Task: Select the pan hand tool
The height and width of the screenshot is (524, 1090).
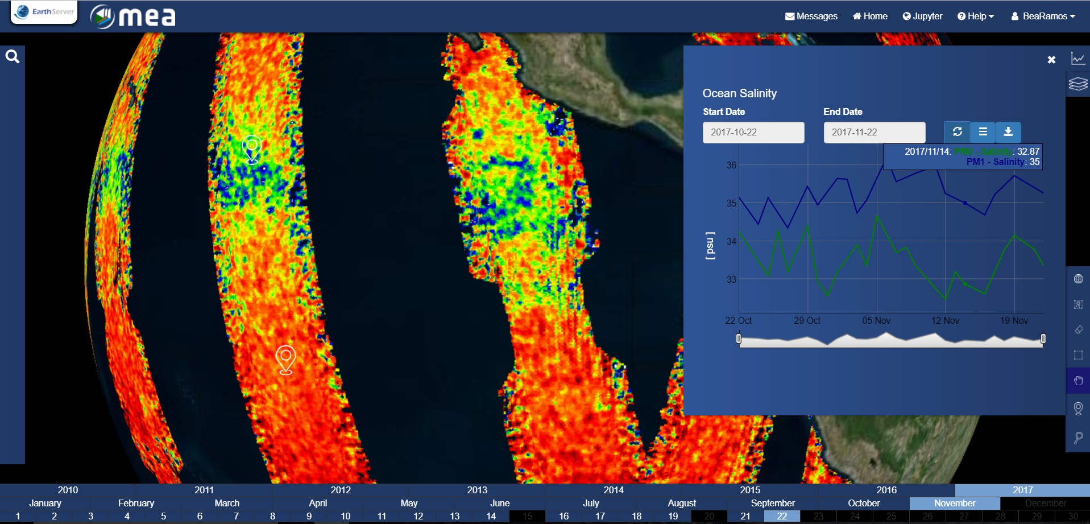Action: (x=1078, y=381)
